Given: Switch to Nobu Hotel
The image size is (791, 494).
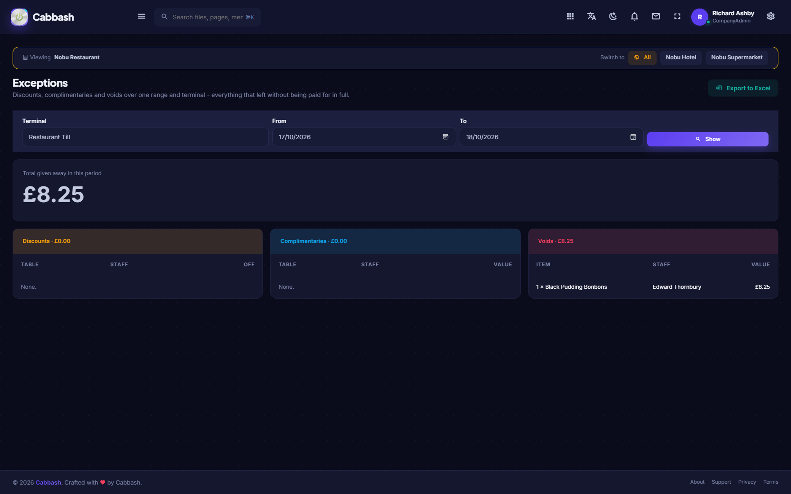Looking at the screenshot, I should tap(681, 57).
